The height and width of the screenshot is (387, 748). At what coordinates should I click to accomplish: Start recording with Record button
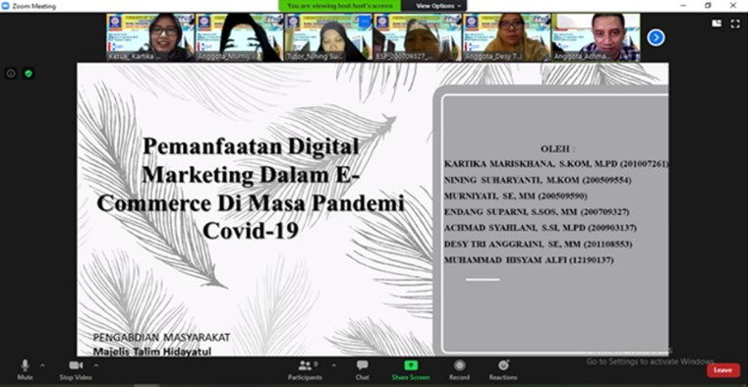tap(459, 370)
